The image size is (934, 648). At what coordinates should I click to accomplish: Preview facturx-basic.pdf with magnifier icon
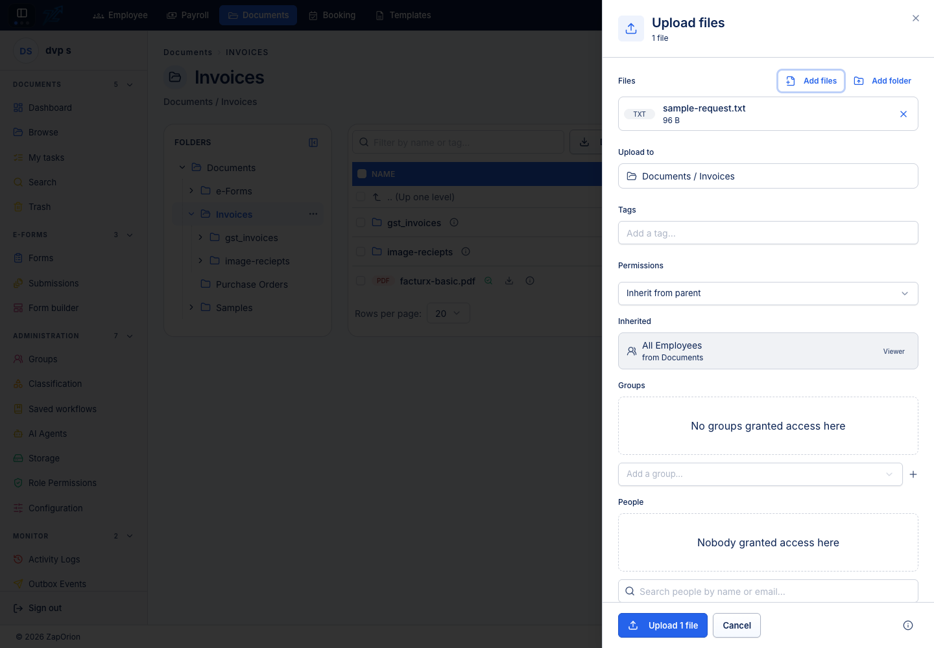(x=488, y=281)
